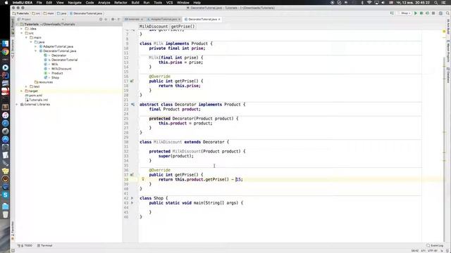Click Collapse All icon in Project panel header
This screenshot has height=253, width=451.
coord(106,19)
